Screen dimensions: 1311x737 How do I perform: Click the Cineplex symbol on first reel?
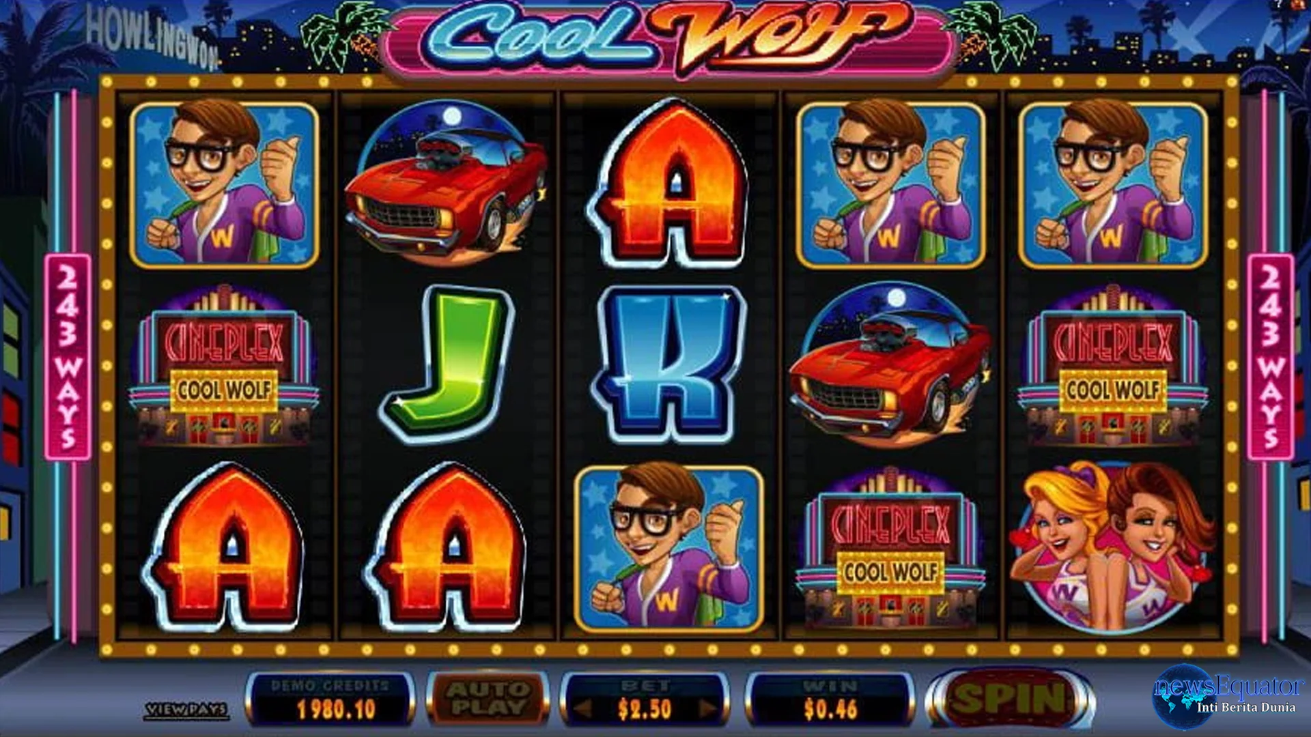224,366
